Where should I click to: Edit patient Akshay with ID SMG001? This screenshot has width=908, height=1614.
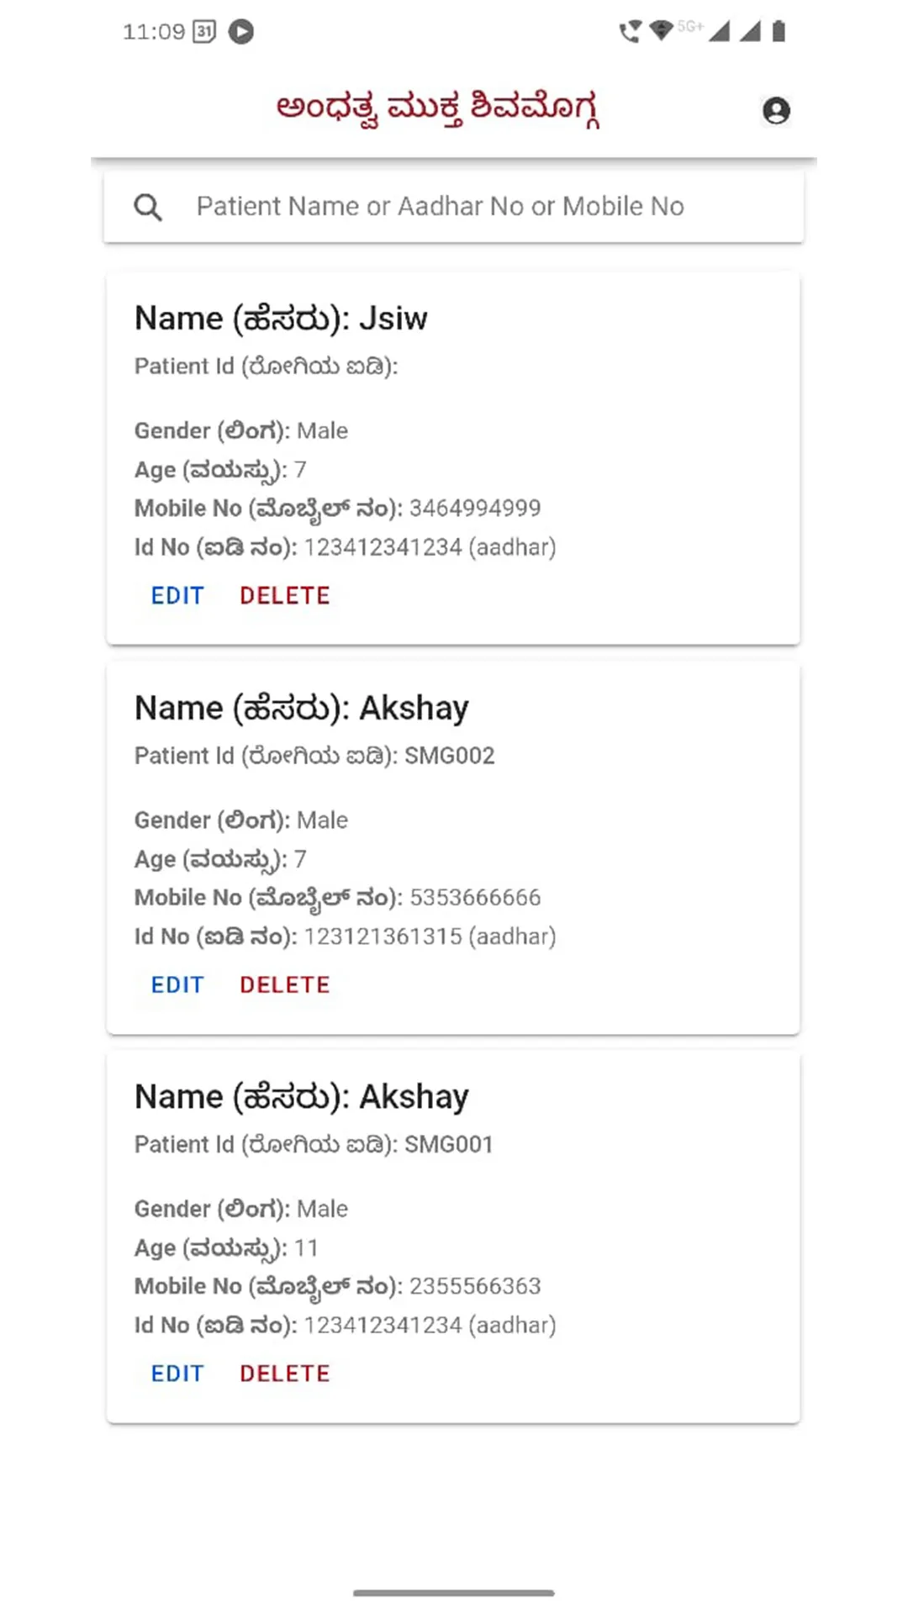pyautogui.click(x=177, y=1374)
